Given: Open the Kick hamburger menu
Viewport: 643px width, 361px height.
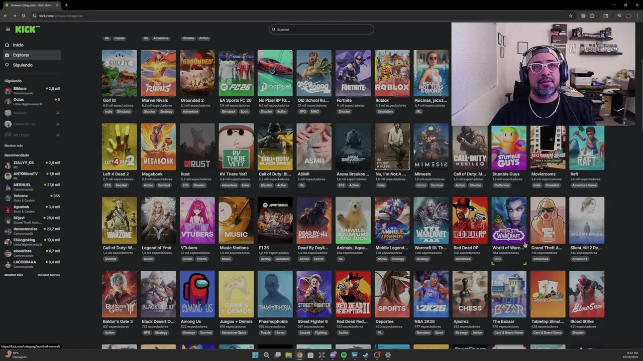Looking at the screenshot, I should (x=8, y=30).
